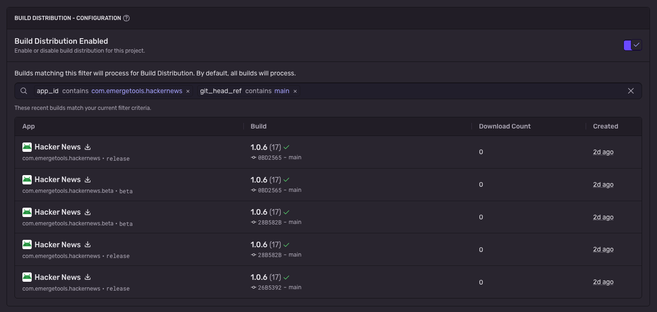Download the Hacker News release build 26B5392
Image resolution: width=657 pixels, height=312 pixels.
pyautogui.click(x=88, y=278)
